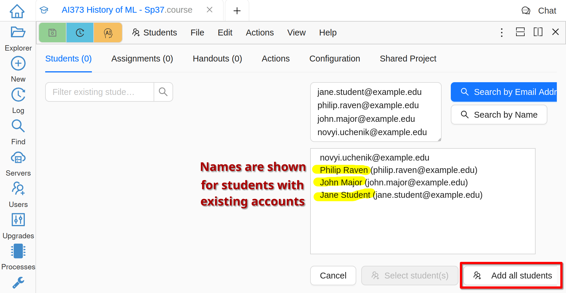566x293 pixels.
Task: Click the Filter existing students input field
Action: point(100,92)
